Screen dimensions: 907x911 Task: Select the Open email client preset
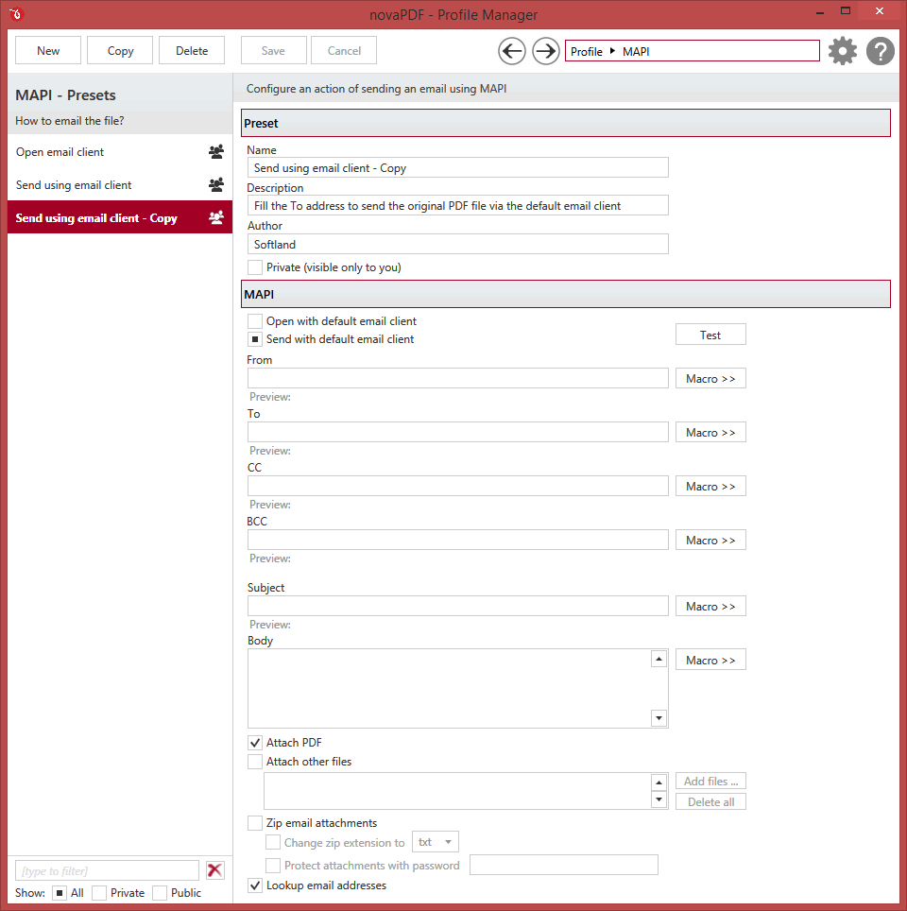pos(120,152)
